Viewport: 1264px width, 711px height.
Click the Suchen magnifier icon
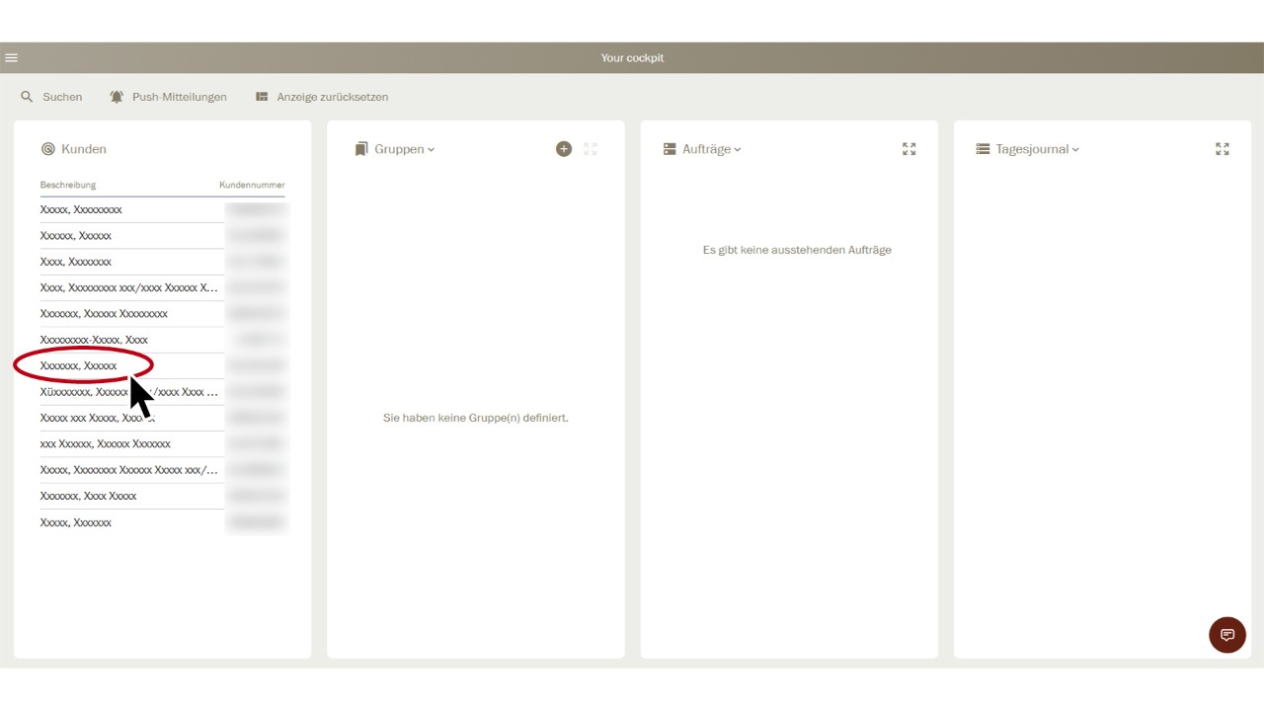tap(27, 97)
